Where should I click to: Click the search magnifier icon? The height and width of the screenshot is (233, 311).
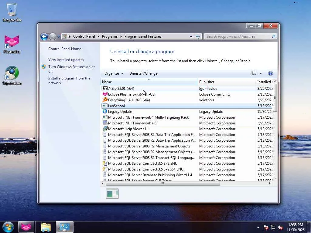pyautogui.click(x=273, y=36)
